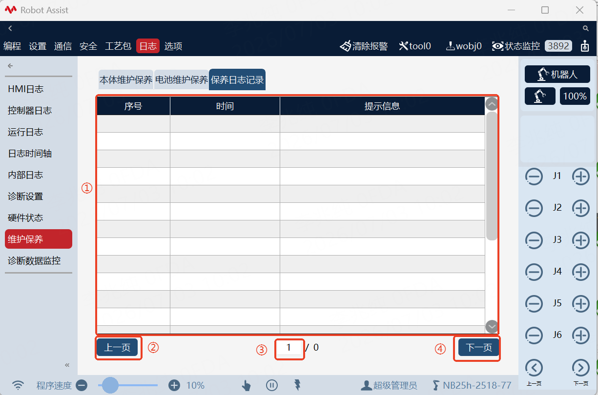Screen dimensions: 598x395
Task: Open the tool0 tool selector
Action: (415, 46)
